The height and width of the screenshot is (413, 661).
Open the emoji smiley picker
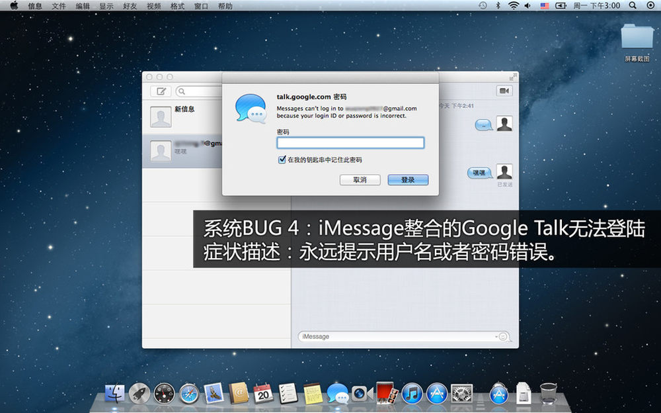[x=503, y=337]
